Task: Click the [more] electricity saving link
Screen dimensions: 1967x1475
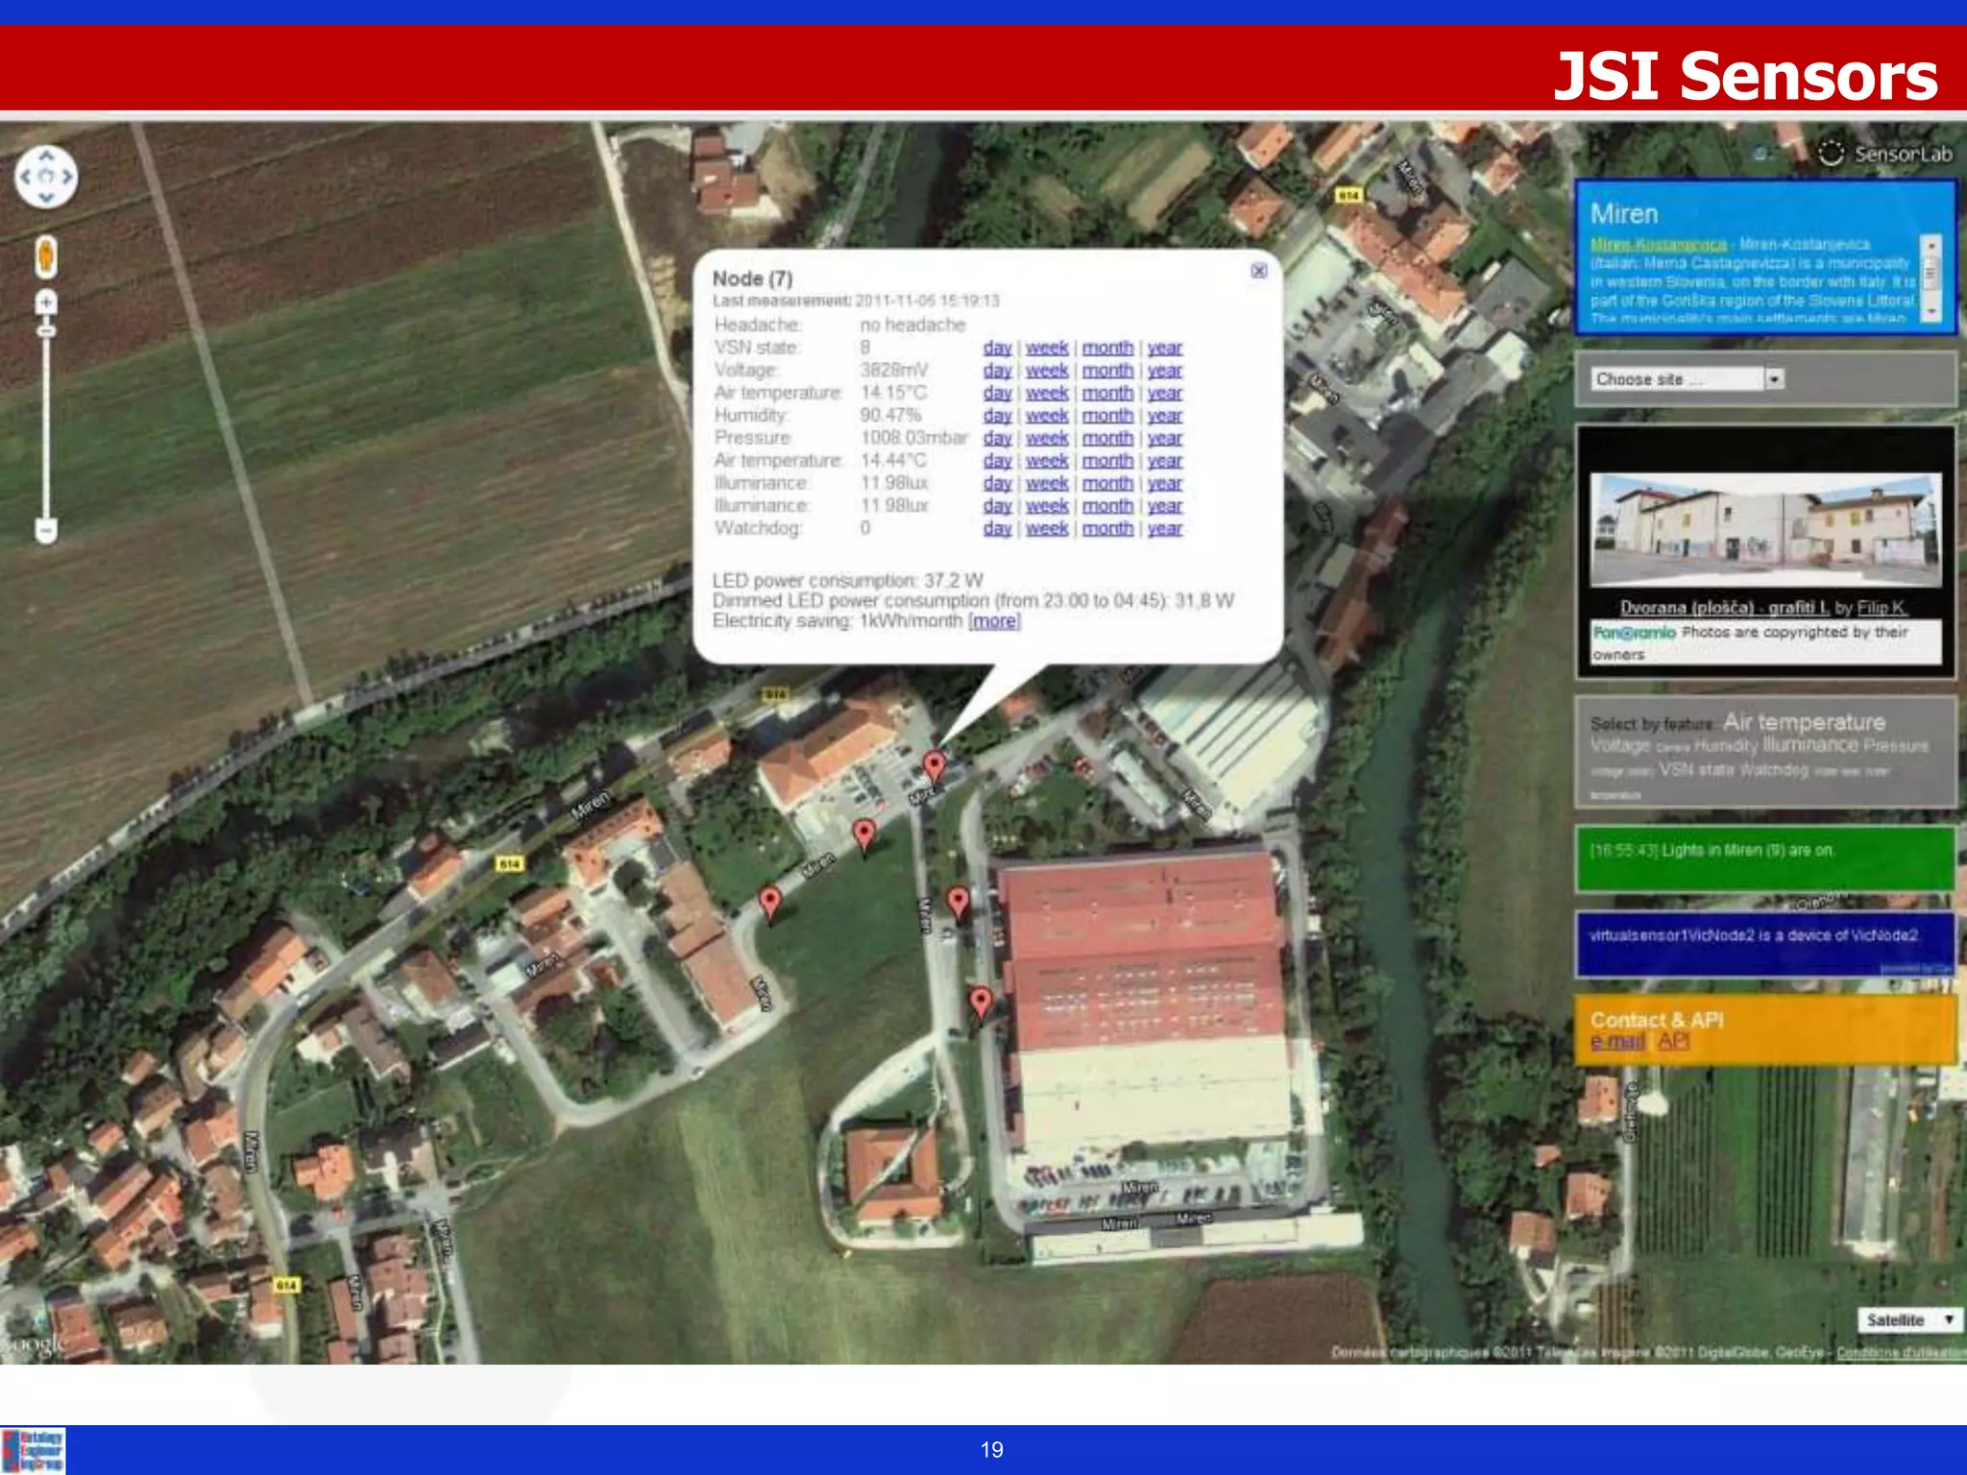Action: point(994,621)
